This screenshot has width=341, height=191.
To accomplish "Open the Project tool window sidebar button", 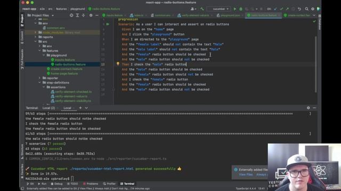I will pyautogui.click(x=22, y=20).
